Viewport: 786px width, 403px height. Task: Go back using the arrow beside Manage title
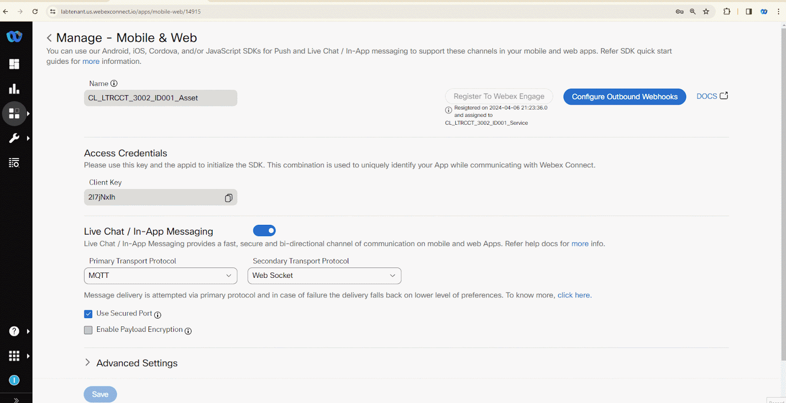coord(49,38)
